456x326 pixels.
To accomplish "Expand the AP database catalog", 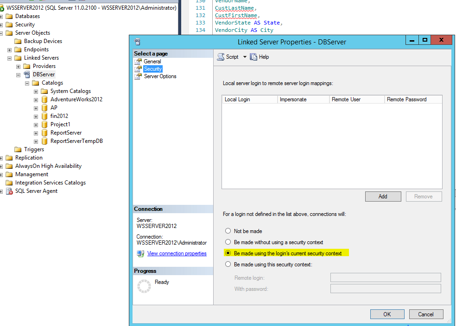I will (36, 107).
